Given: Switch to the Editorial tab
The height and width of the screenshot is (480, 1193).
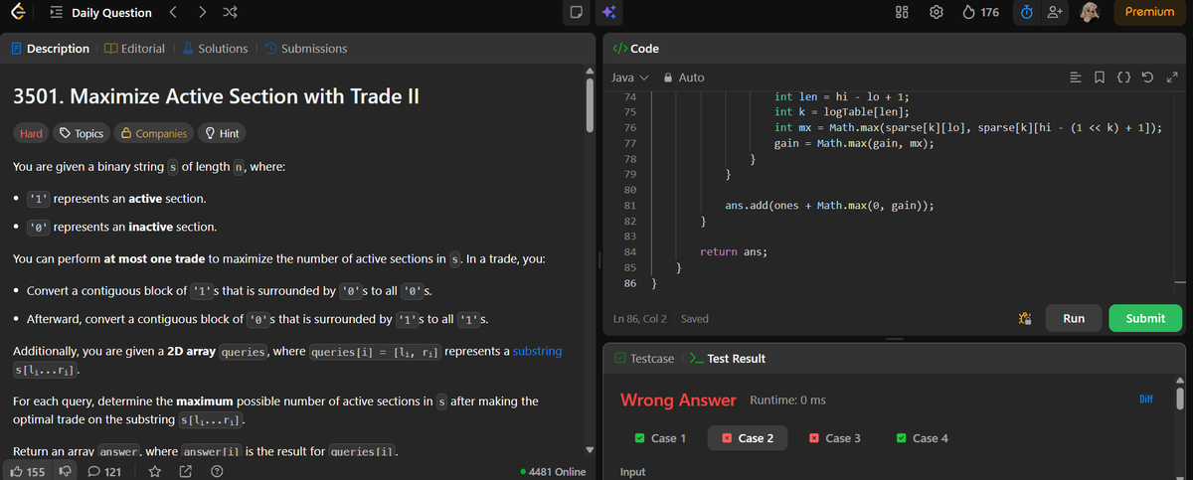Looking at the screenshot, I should [135, 48].
